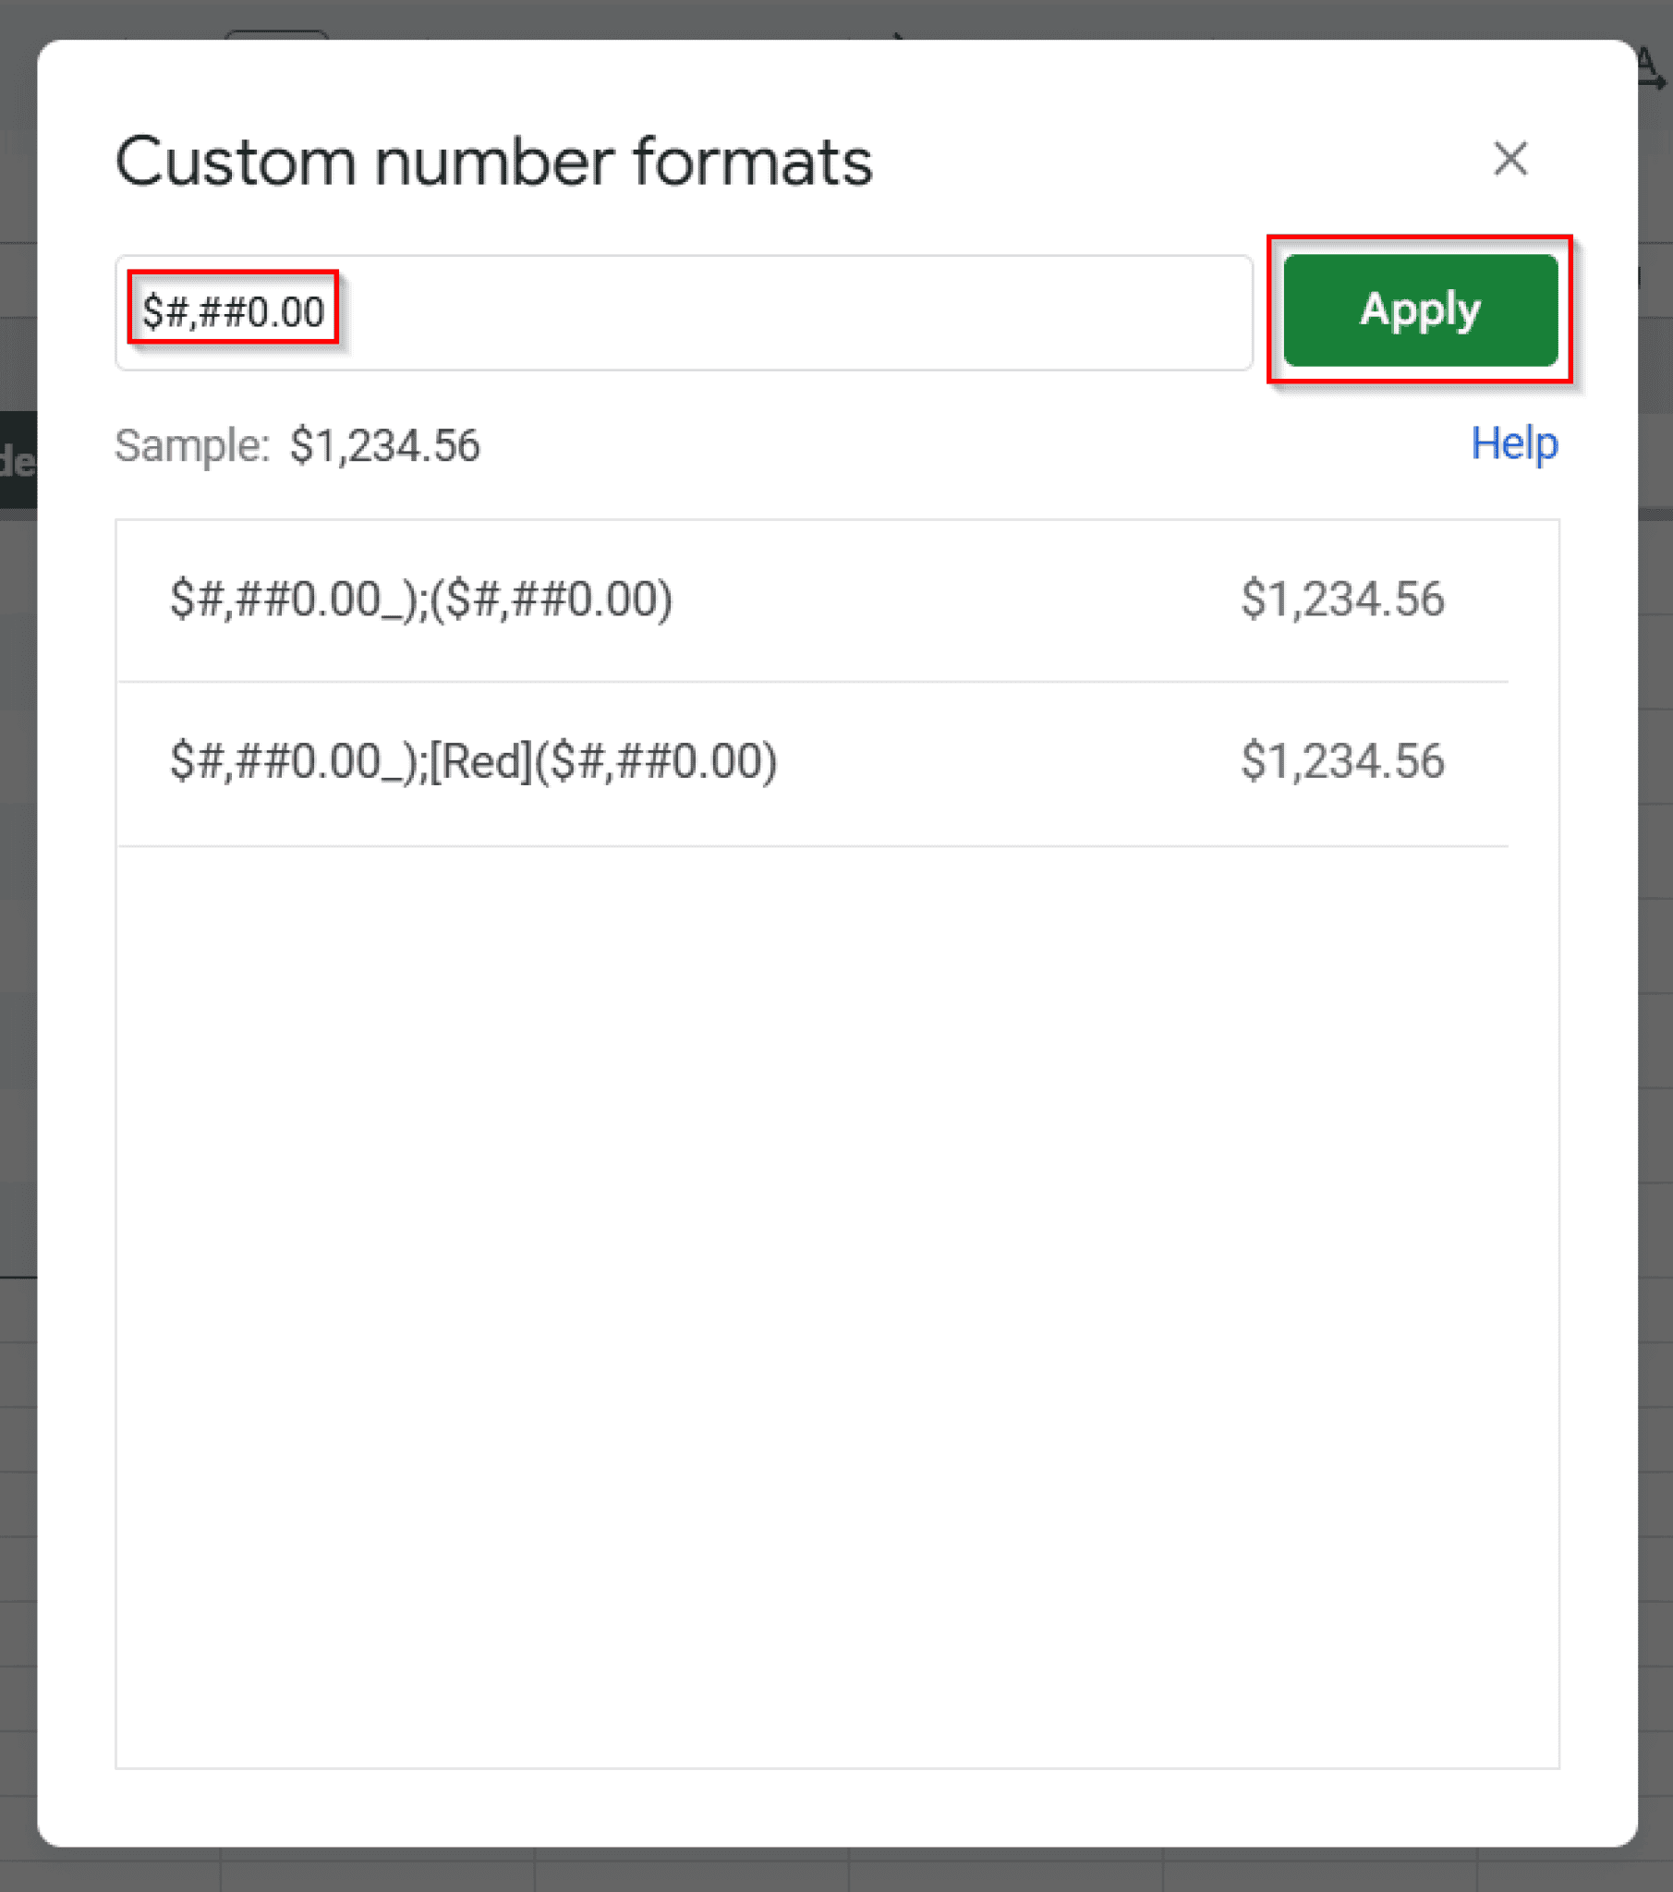Click the Sample preview "$1,234.56"

click(385, 446)
